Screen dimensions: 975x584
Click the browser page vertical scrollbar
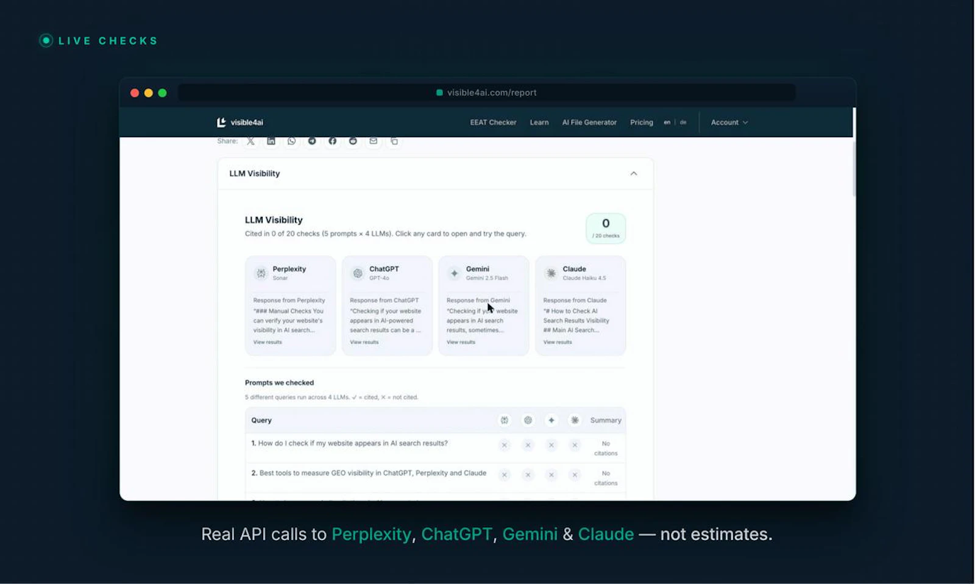854,169
